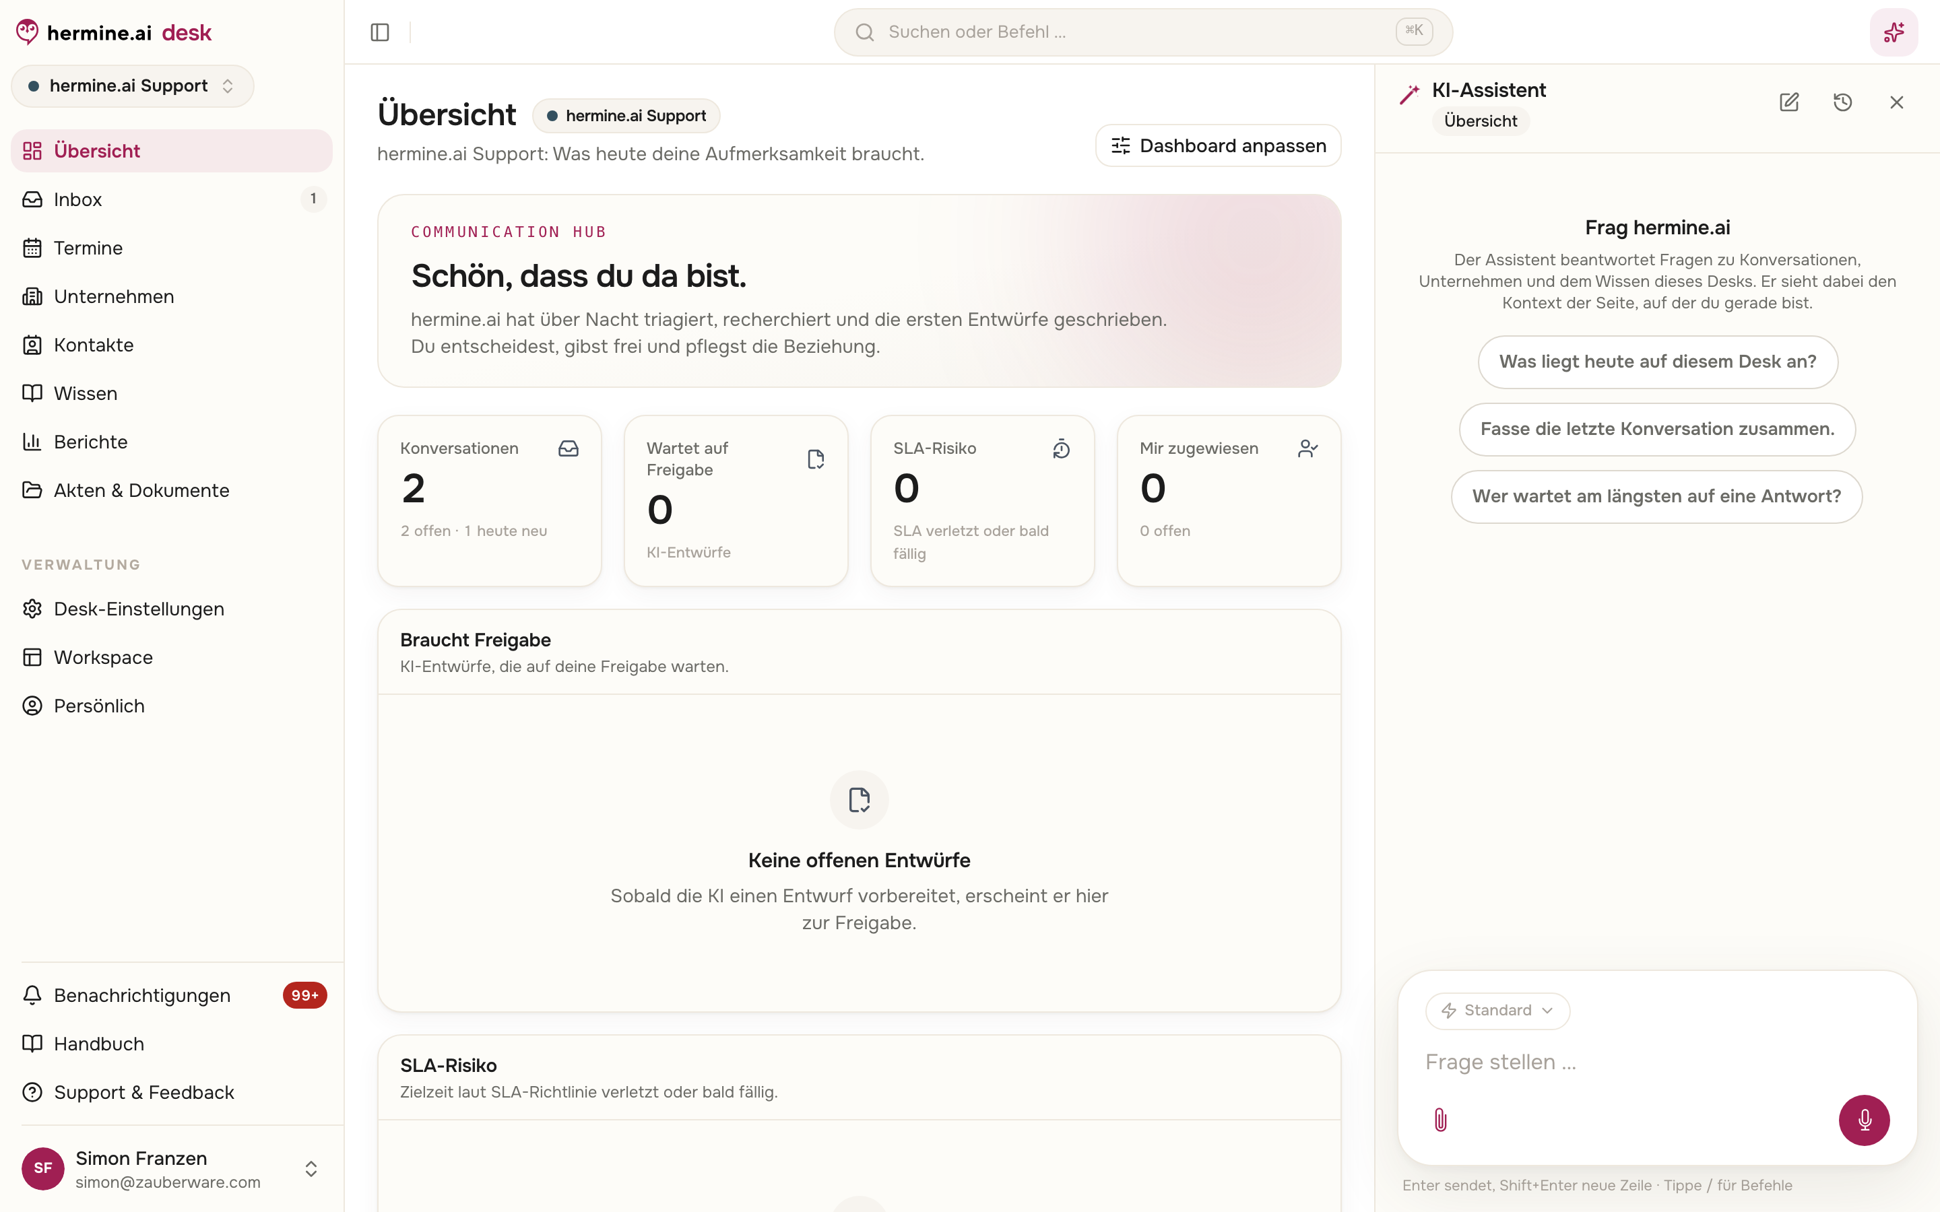Click the Mir zugewiesen user icon
Image resolution: width=1940 pixels, height=1212 pixels.
(x=1307, y=449)
